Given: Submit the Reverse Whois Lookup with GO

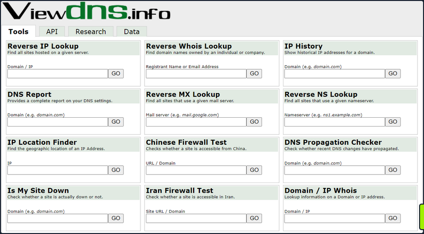Looking at the screenshot, I should 254,74.
